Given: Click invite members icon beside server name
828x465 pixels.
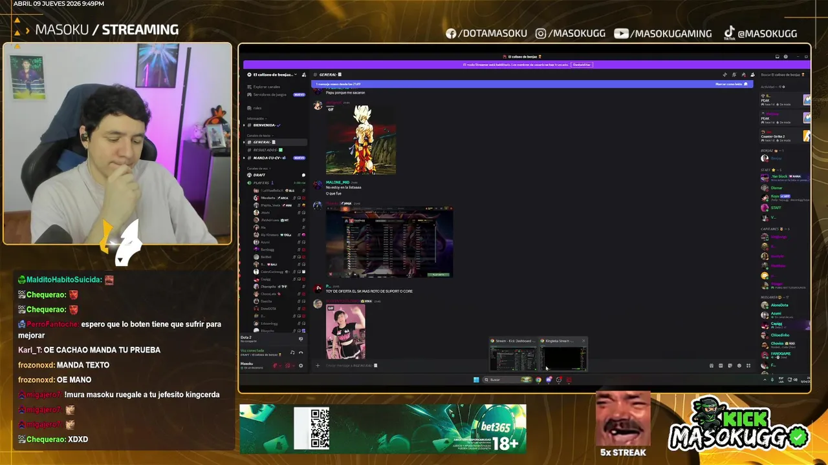Looking at the screenshot, I should pyautogui.click(x=303, y=75).
